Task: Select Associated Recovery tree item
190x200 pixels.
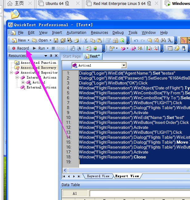Action: pyautogui.click(x=39, y=67)
